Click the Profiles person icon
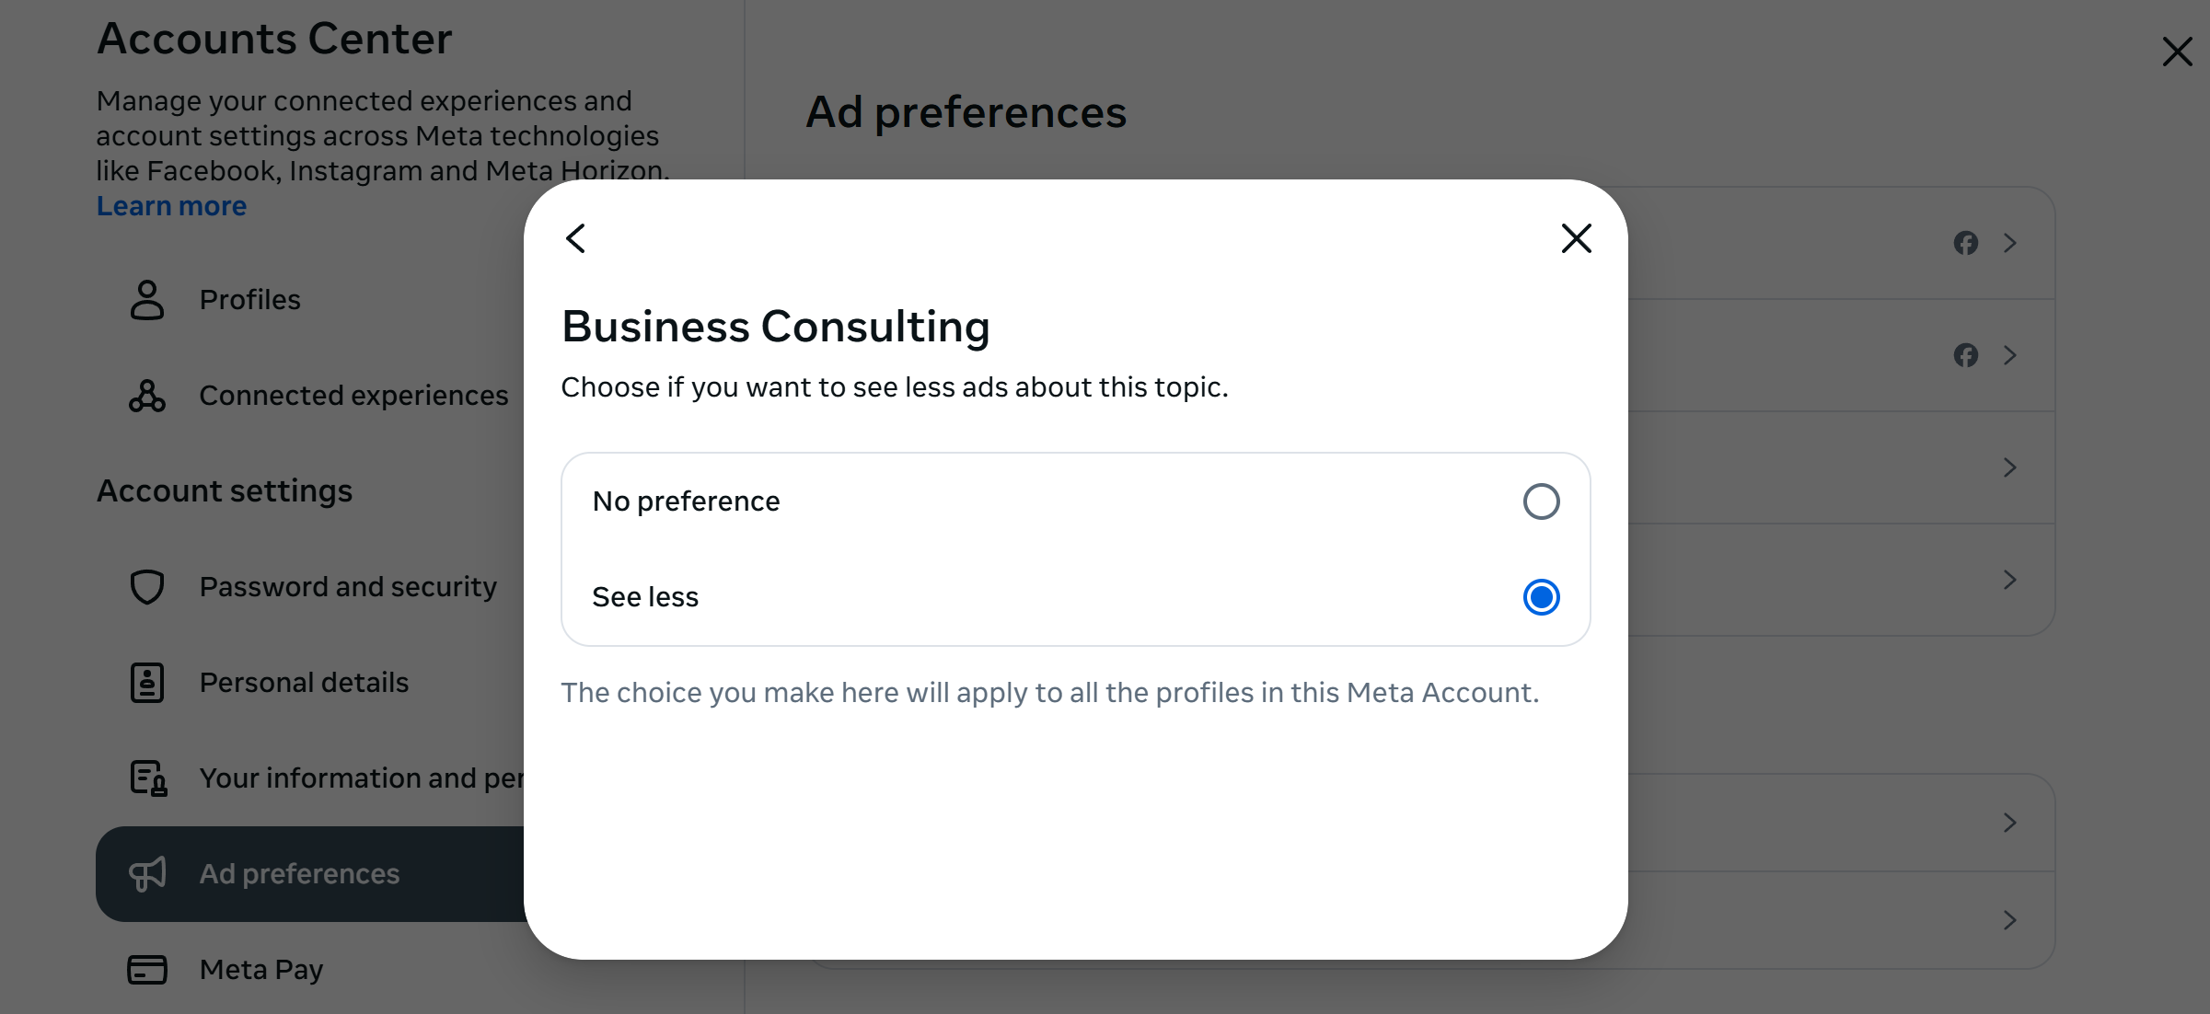Image resolution: width=2210 pixels, height=1014 pixels. click(147, 300)
